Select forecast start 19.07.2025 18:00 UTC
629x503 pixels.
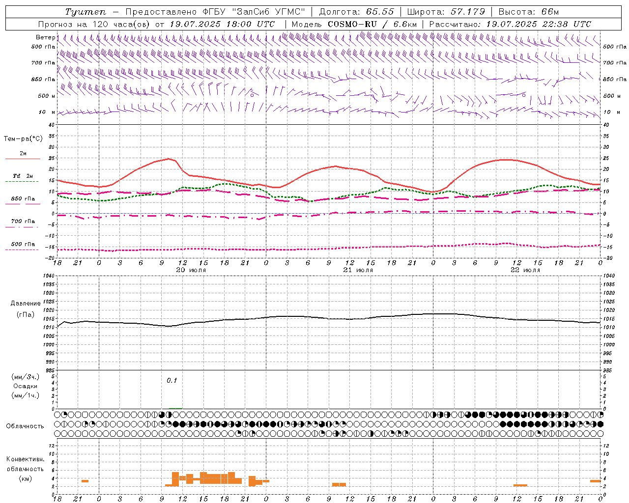[223, 24]
